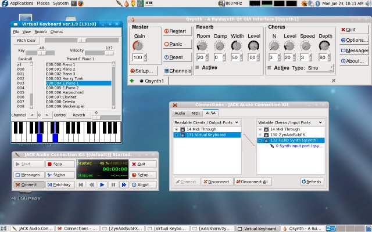Start JACK transport with the play button

(x=102, y=184)
